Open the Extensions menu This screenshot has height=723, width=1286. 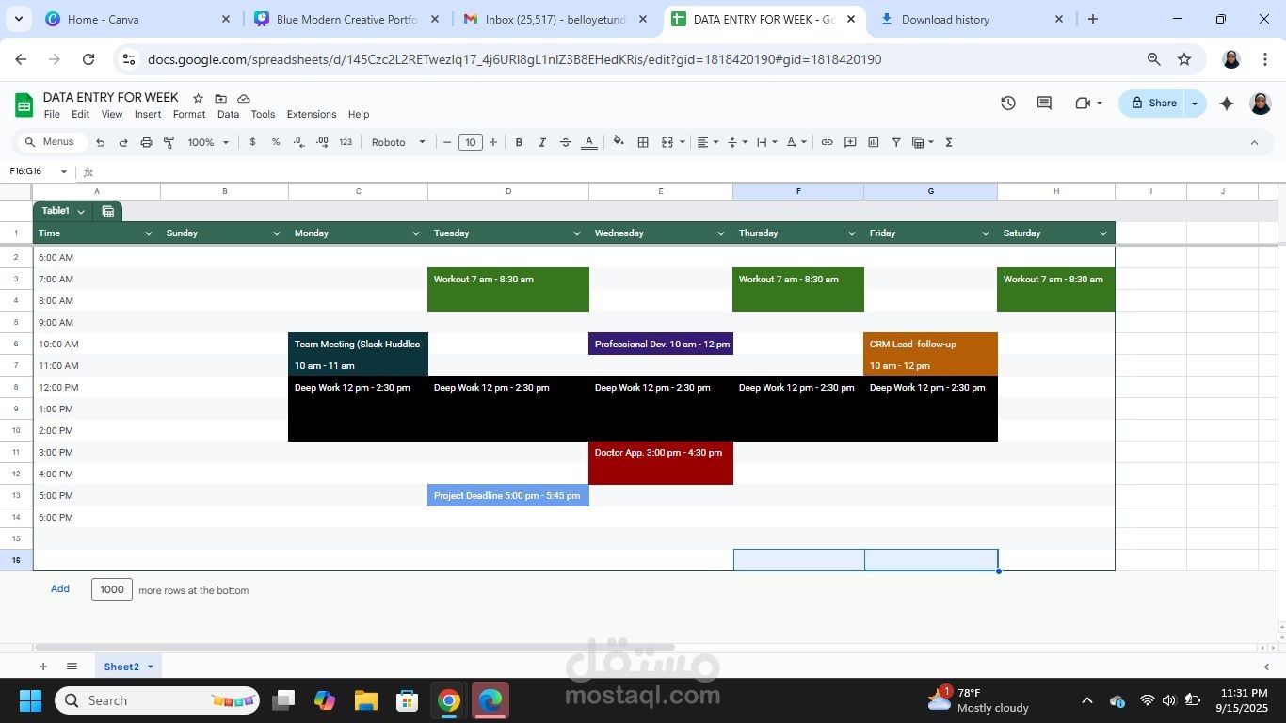coord(311,114)
